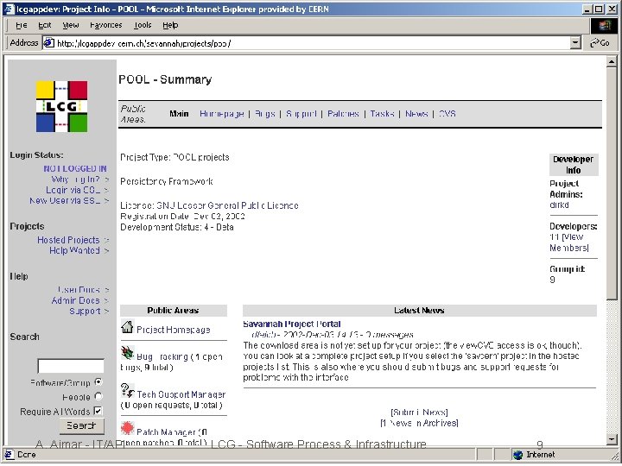Click the dirkd project admin link
Screen dimensions: 622x466
559,205
